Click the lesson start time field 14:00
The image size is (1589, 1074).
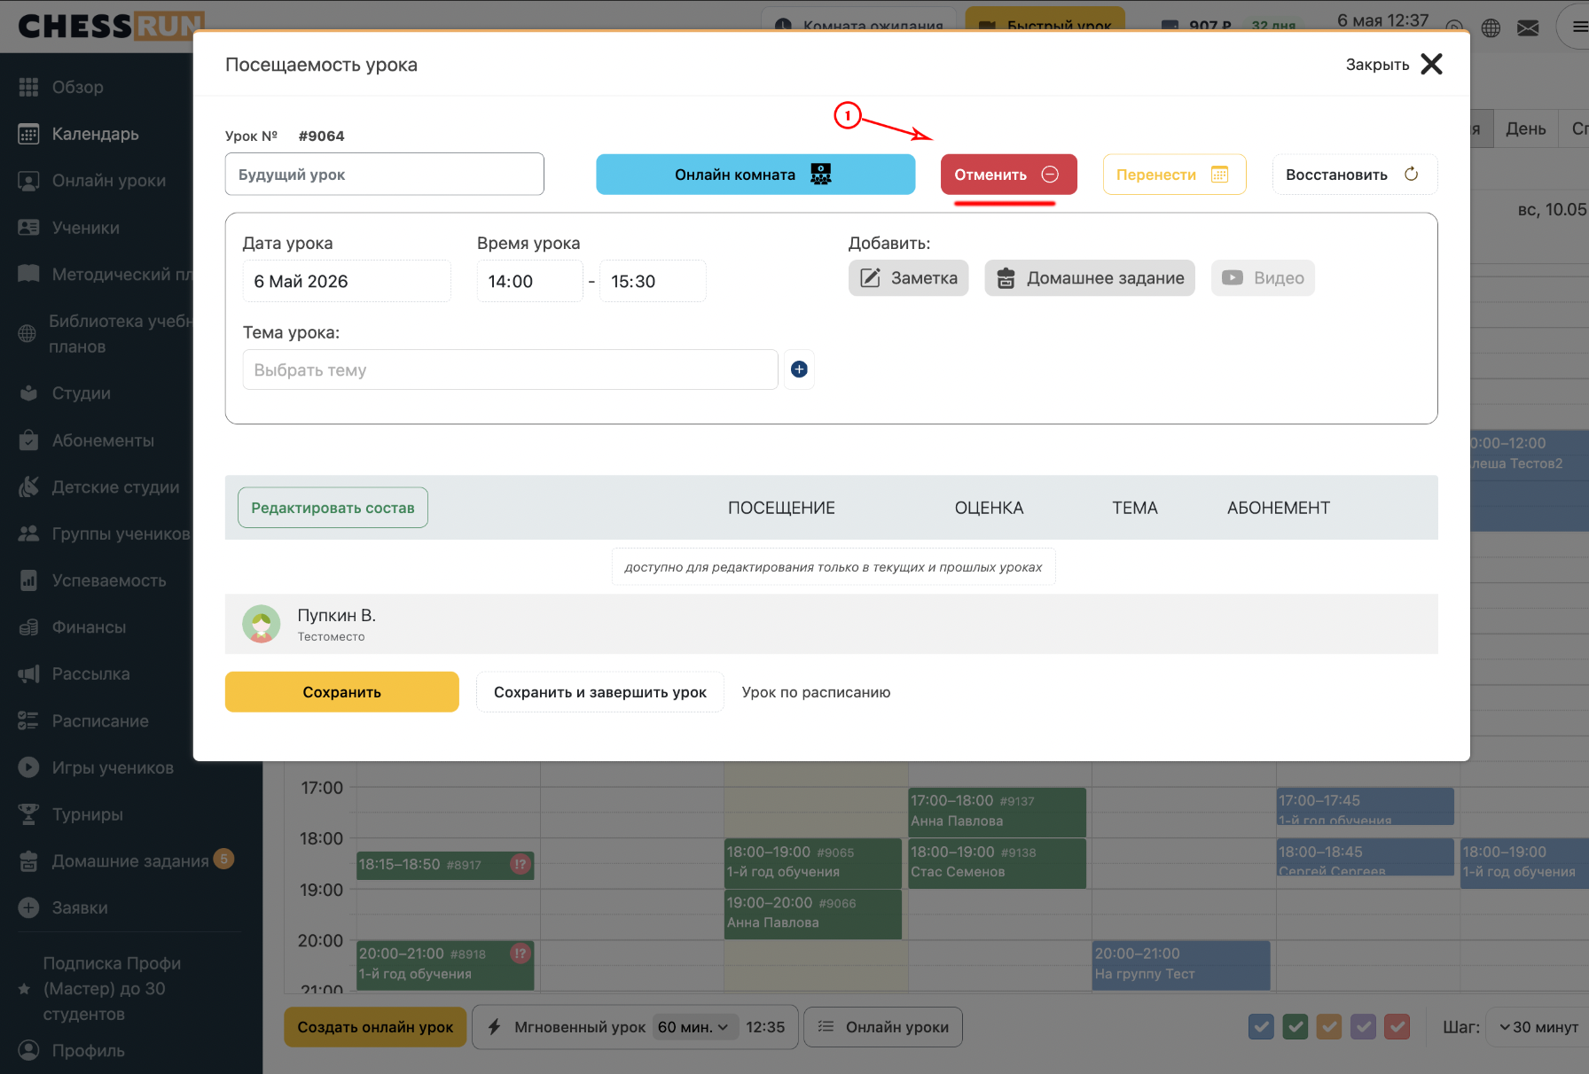tap(529, 281)
